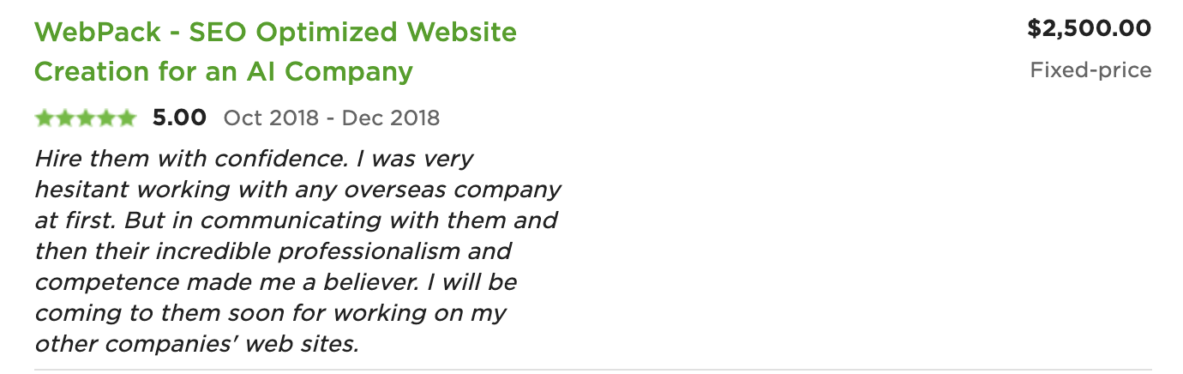The height and width of the screenshot is (374, 1183).
Task: Click the 'hesitant working with any overseas company' line
Action: click(x=297, y=190)
